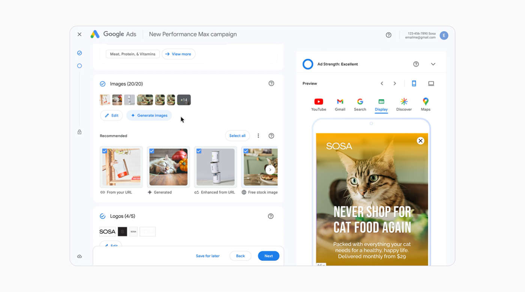Select the current step circle in the sidebar
Image resolution: width=525 pixels, height=292 pixels.
point(79,66)
